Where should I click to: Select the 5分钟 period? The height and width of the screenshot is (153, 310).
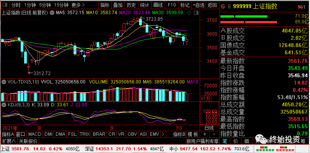[45, 5]
